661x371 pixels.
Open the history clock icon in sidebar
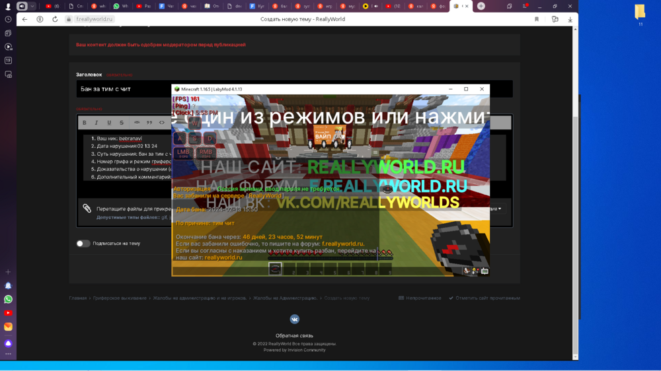pos(8,19)
